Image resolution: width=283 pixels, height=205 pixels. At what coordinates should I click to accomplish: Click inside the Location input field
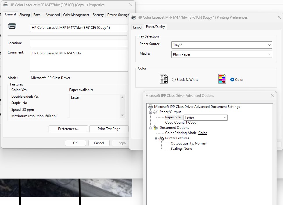[x=79, y=43]
